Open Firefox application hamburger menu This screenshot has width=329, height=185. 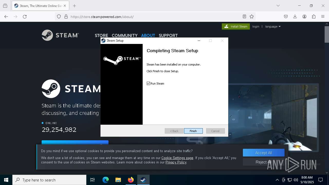pyautogui.click(x=323, y=17)
